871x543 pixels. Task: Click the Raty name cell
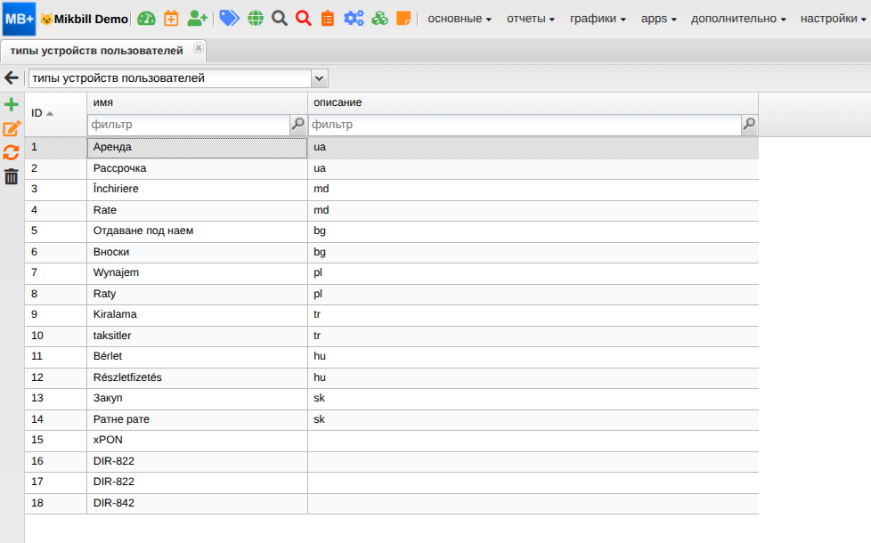coord(197,294)
